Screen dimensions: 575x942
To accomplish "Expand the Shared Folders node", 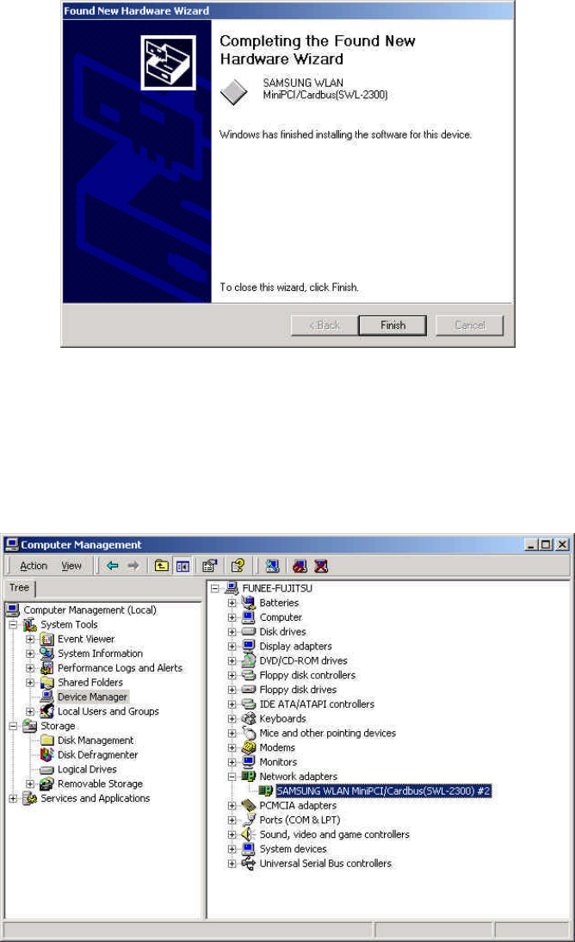I will pos(30,683).
